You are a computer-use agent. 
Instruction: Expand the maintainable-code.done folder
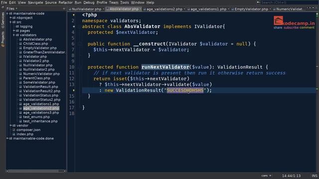click(x=7, y=138)
